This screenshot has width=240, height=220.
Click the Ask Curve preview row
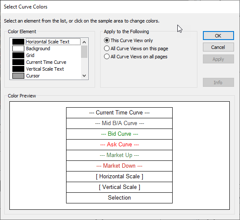click(119, 145)
